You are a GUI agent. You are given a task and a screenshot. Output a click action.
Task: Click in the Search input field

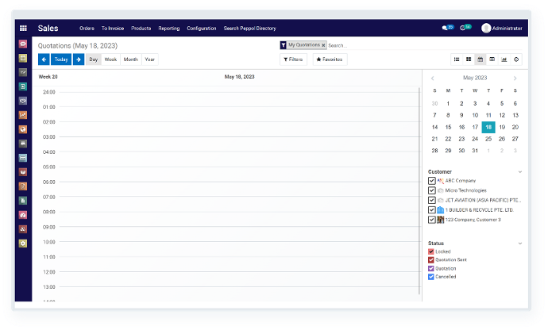point(425,45)
